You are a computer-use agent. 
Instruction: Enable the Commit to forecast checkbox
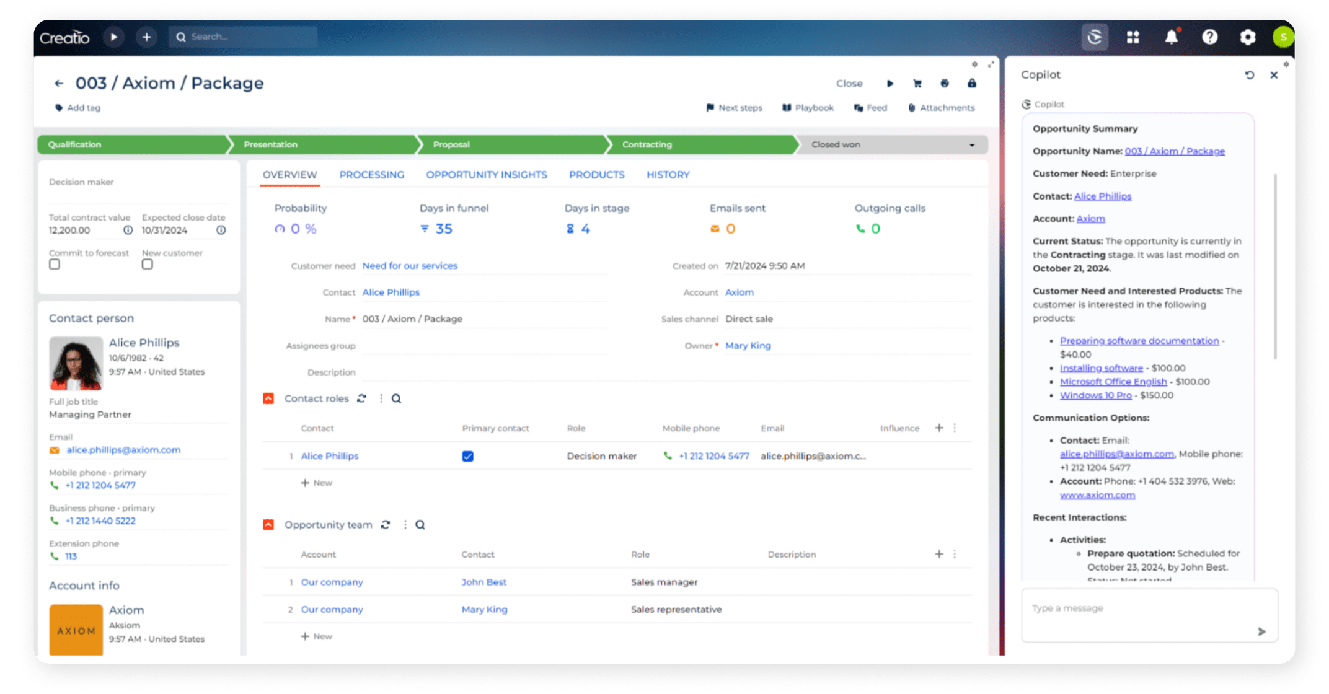tap(54, 264)
